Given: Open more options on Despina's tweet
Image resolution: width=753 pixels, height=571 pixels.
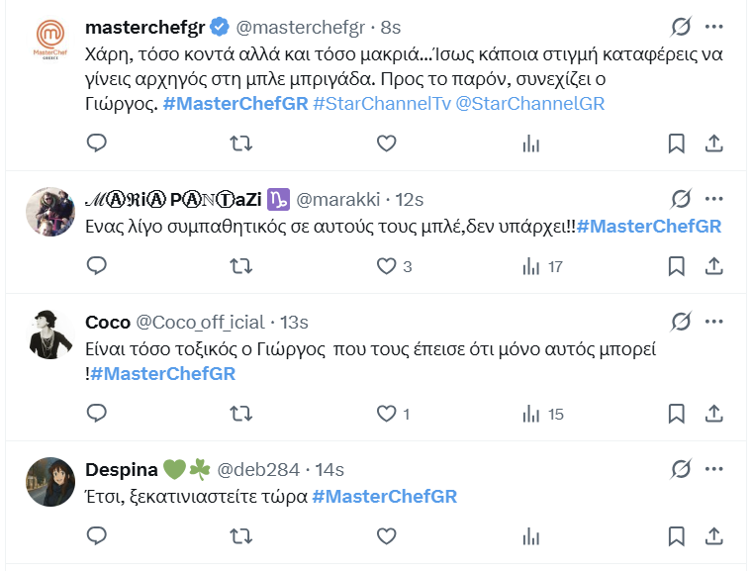Looking at the screenshot, I should [713, 468].
